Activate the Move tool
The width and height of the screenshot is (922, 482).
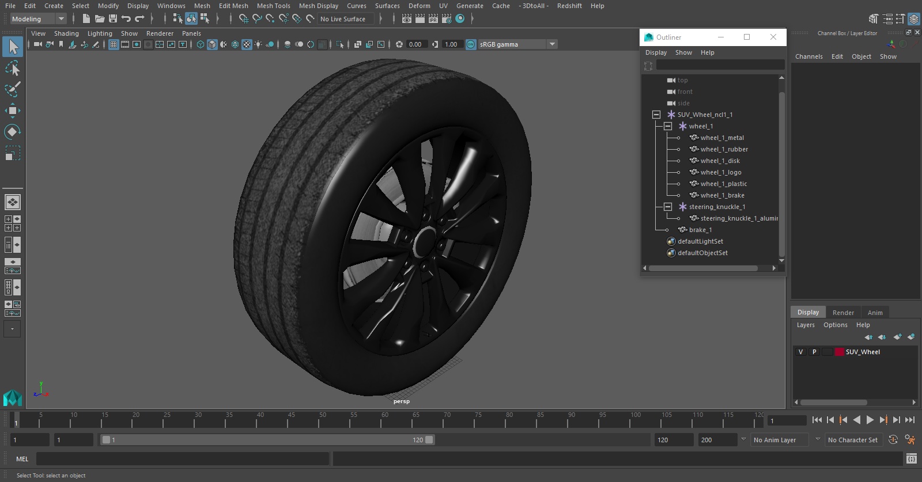click(13, 111)
